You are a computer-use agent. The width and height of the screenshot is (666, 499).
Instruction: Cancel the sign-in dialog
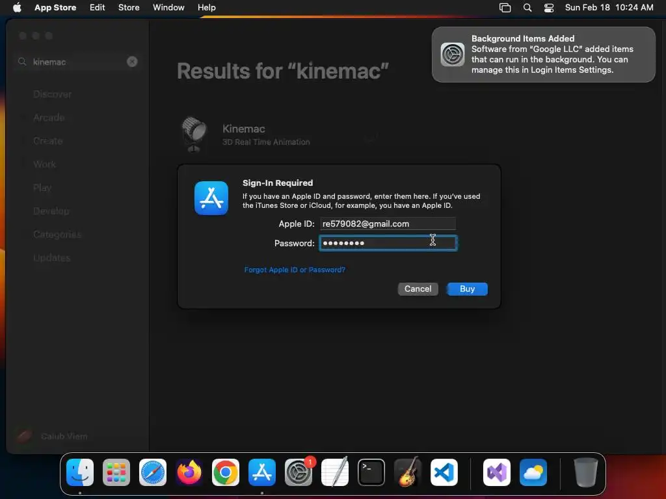tap(418, 289)
